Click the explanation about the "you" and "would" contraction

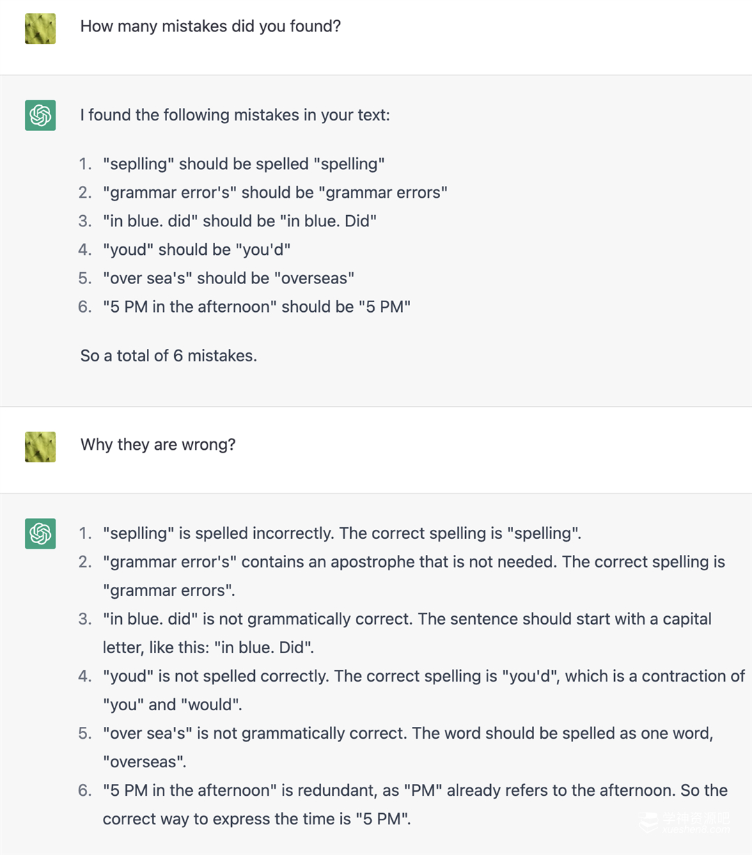(423, 677)
